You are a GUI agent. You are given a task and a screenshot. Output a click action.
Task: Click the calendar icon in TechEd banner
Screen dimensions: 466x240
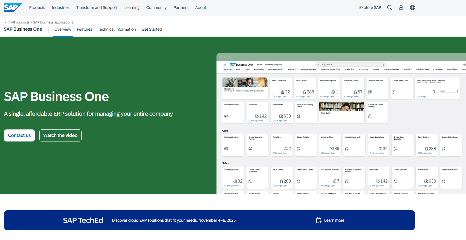319,220
